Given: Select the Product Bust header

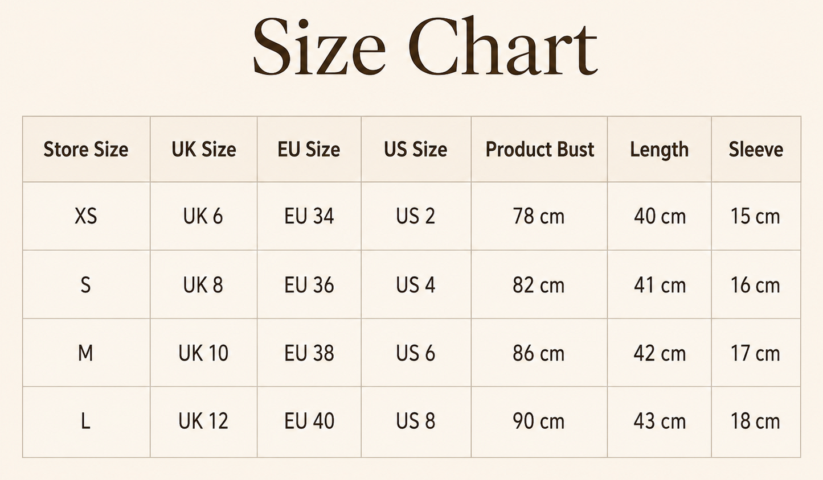Looking at the screenshot, I should click(x=539, y=150).
